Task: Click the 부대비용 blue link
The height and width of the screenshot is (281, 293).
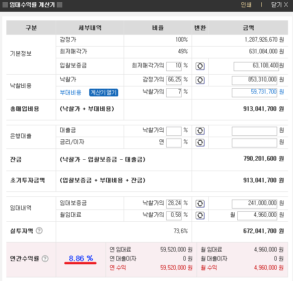Action: coord(71,92)
